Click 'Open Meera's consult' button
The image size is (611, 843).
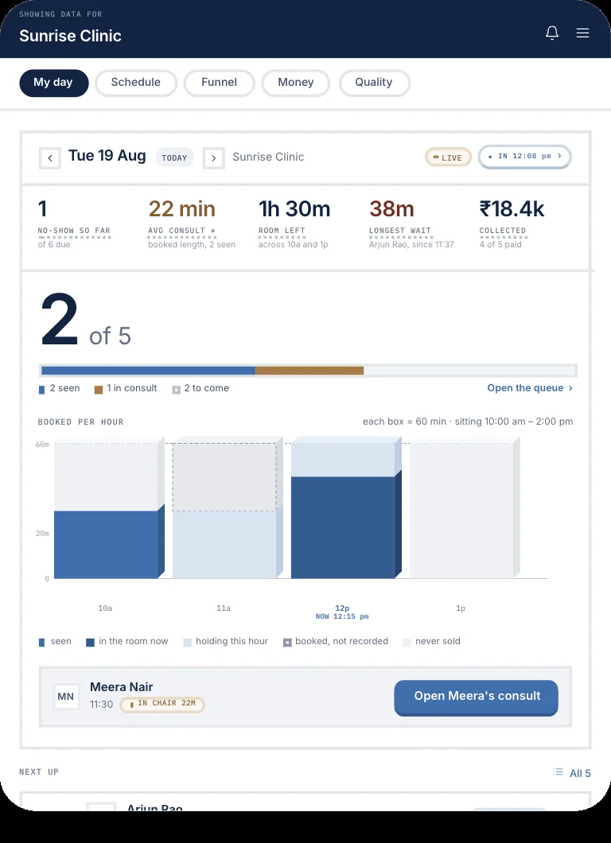476,697
